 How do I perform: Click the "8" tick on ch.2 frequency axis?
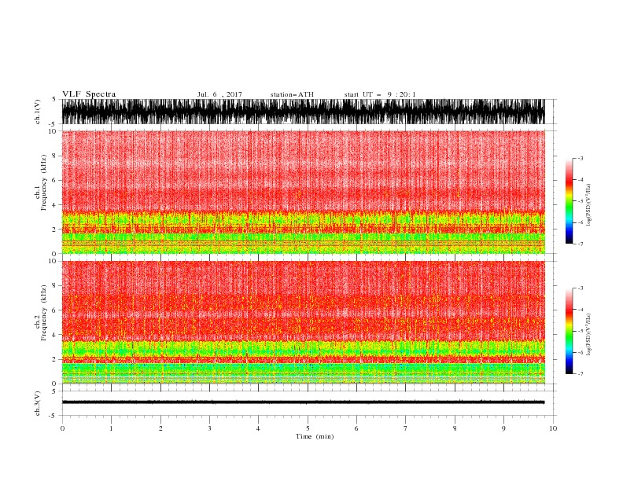pyautogui.click(x=54, y=286)
